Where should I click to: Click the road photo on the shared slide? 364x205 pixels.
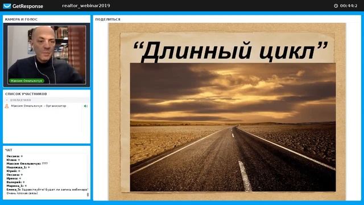coord(233,127)
